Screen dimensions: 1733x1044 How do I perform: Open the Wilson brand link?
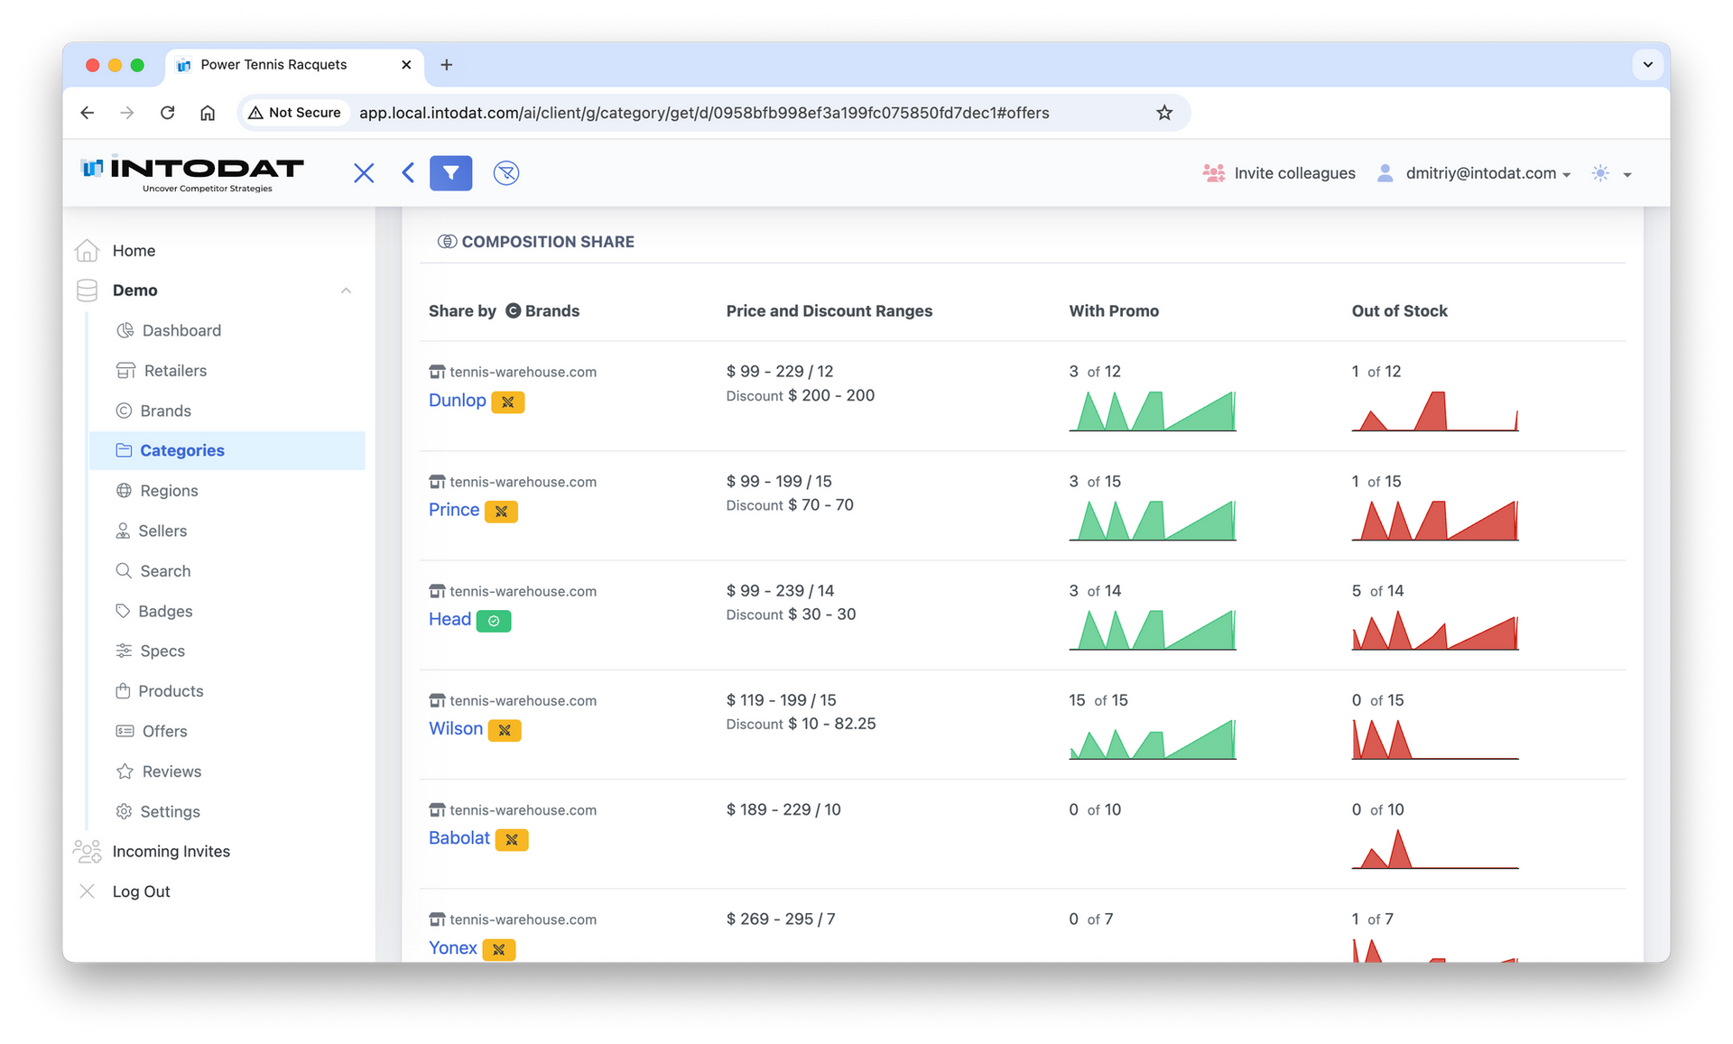456,728
